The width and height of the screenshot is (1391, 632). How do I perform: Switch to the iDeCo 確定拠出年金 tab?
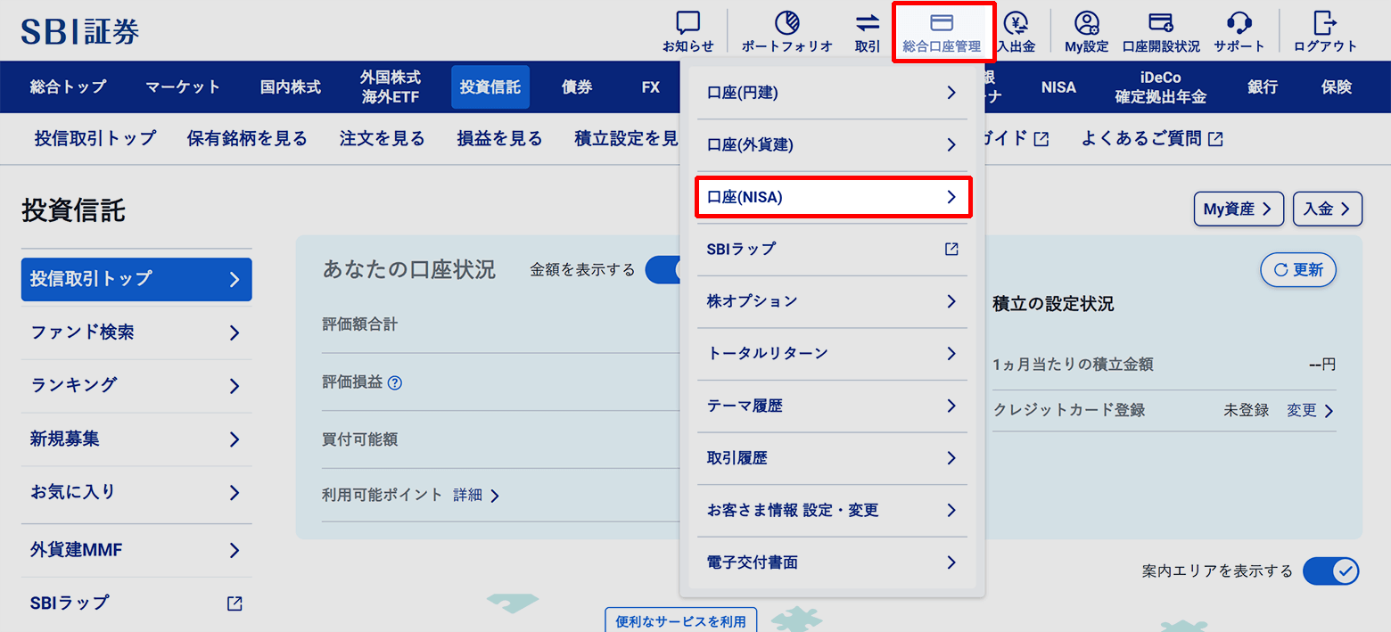coord(1161,87)
